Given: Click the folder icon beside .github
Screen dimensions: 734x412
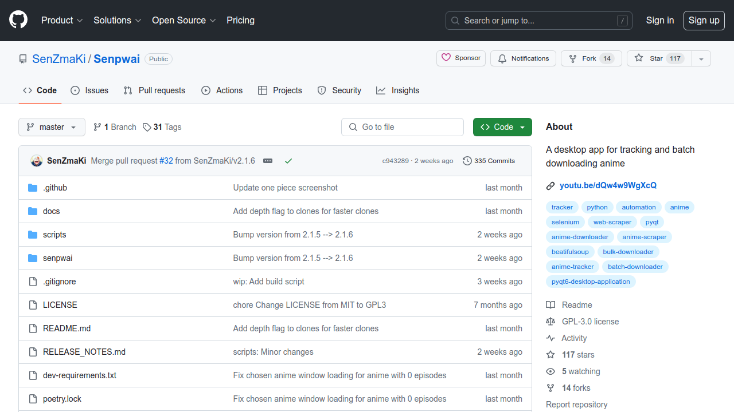Looking at the screenshot, I should click(x=33, y=188).
